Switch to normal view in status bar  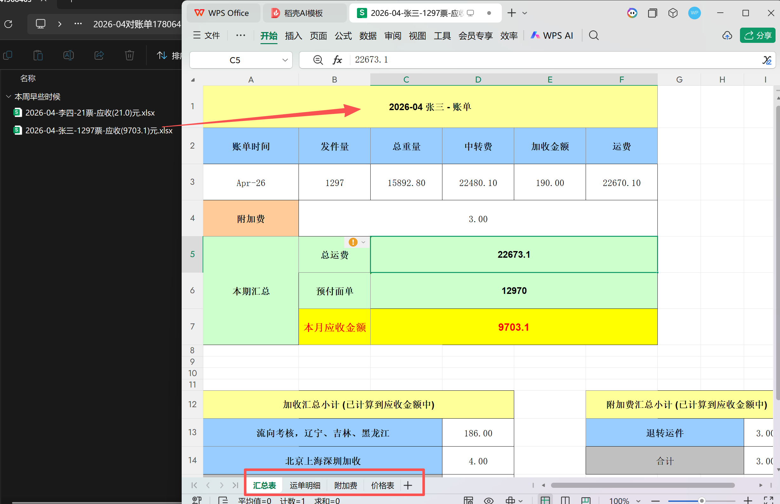(545, 500)
